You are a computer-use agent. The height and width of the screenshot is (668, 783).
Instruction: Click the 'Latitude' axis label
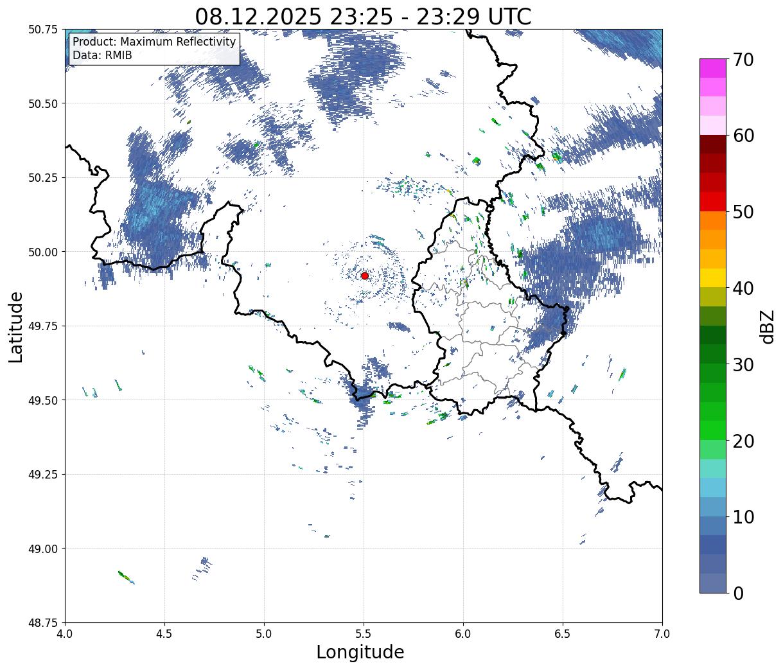tap(16, 327)
